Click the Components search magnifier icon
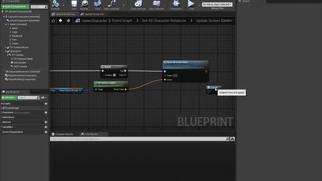 (46, 7)
